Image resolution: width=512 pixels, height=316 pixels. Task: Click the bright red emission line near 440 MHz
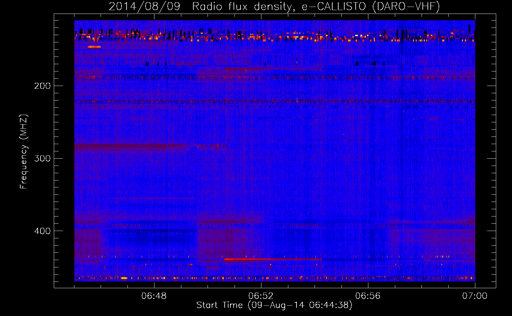[x=273, y=259]
